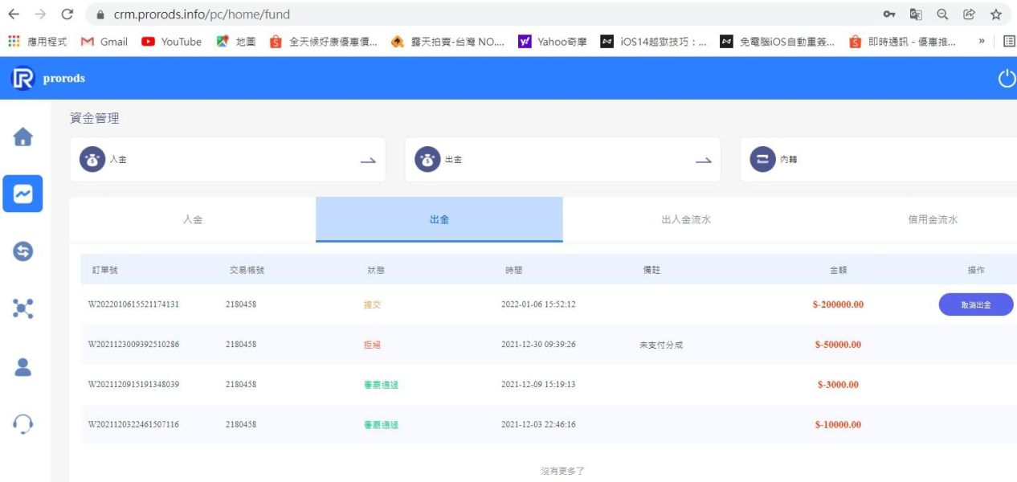Click the 拒絕 status text
Image resolution: width=1017 pixels, height=482 pixels.
click(x=372, y=345)
